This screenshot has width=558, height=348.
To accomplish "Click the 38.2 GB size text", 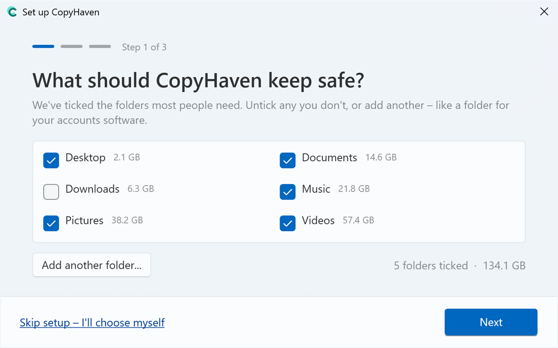I will [127, 221].
